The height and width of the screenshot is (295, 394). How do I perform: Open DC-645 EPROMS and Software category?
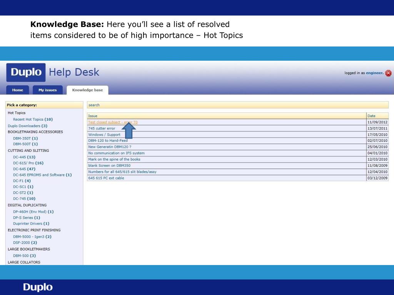point(42,175)
